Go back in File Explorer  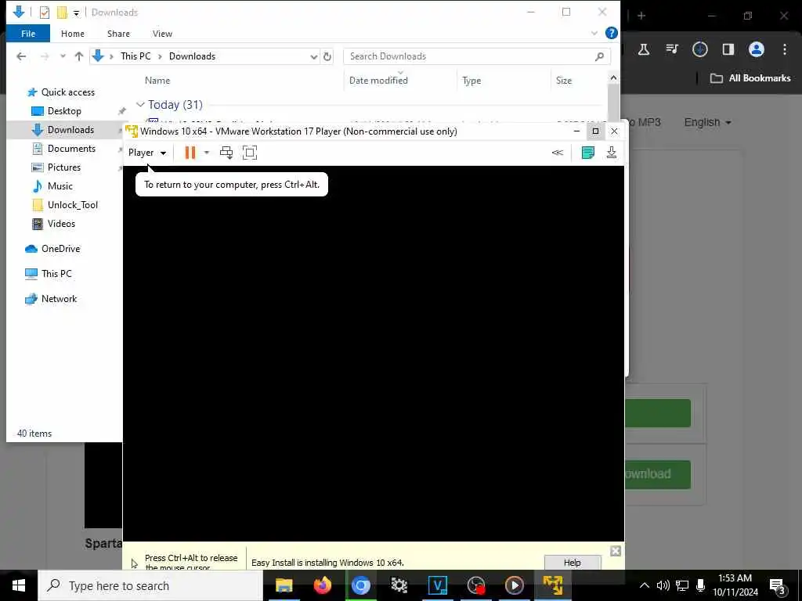21,56
